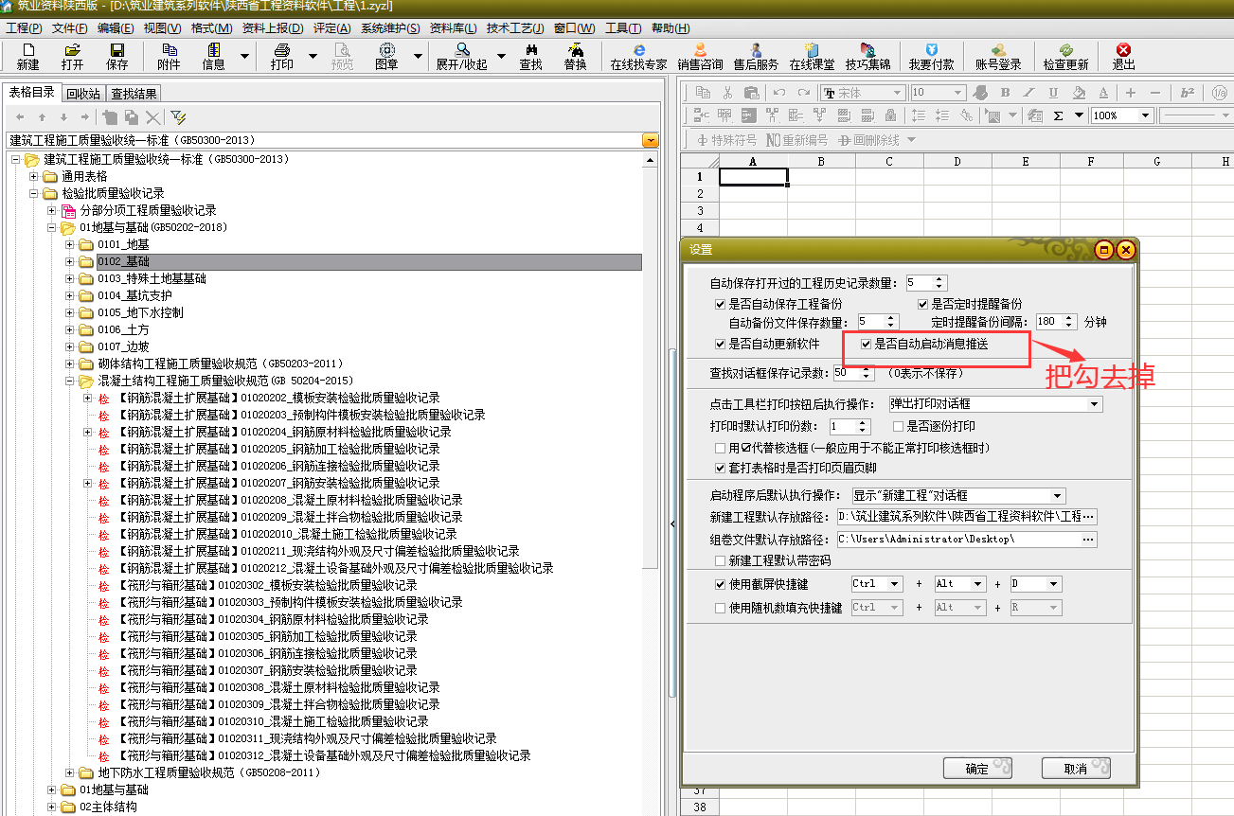Screen dimensions: 1234x816
Task: Click the 打开 (Open) toolbar icon
Action: [72, 57]
